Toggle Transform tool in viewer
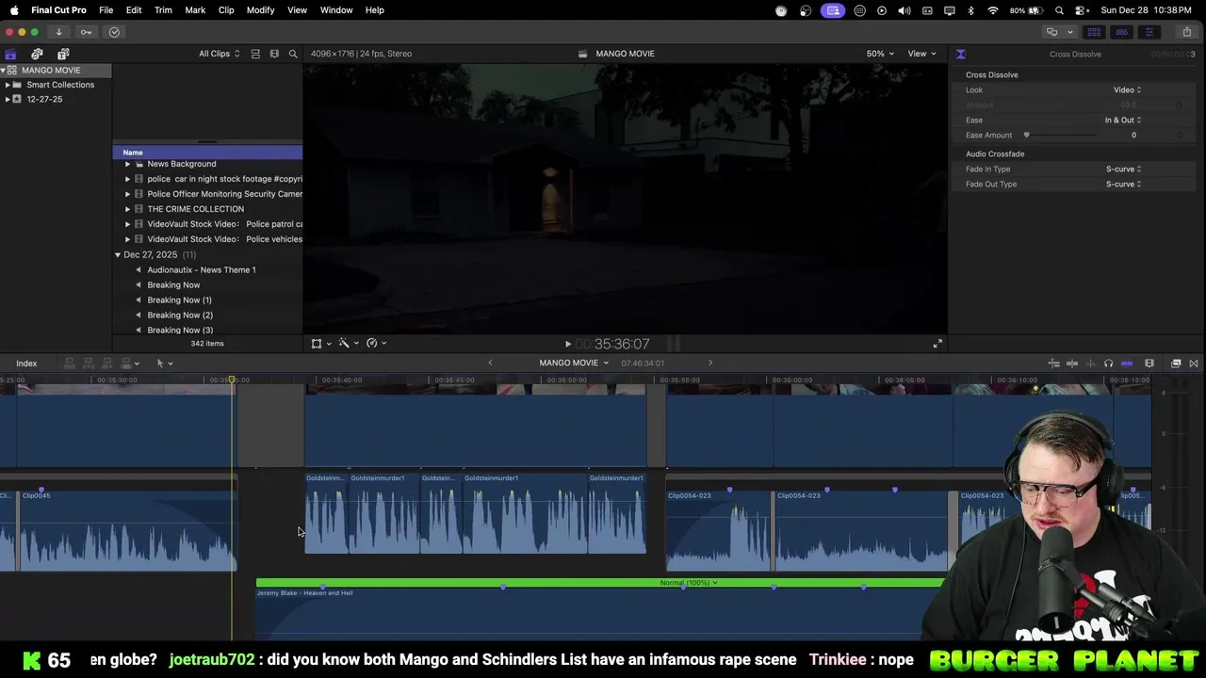This screenshot has width=1206, height=678. 317,344
